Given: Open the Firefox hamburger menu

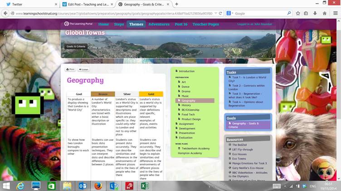Looking at the screenshot, I should click(x=336, y=14).
